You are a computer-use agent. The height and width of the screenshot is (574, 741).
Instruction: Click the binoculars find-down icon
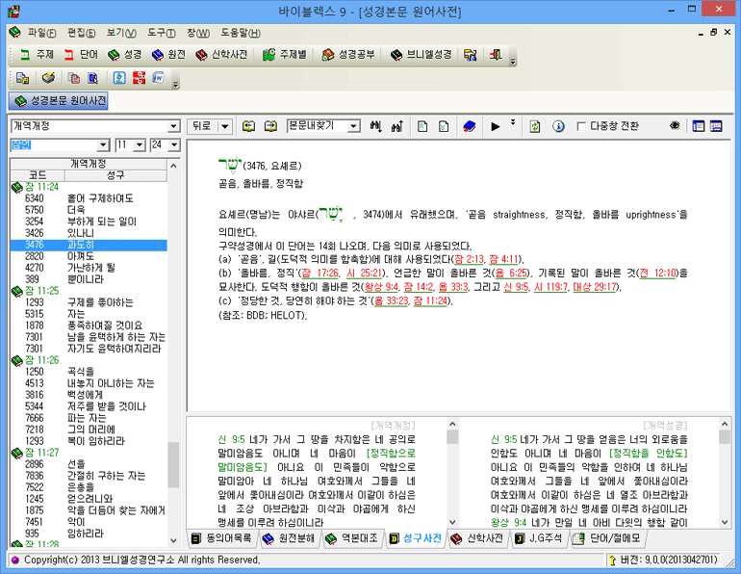click(375, 126)
